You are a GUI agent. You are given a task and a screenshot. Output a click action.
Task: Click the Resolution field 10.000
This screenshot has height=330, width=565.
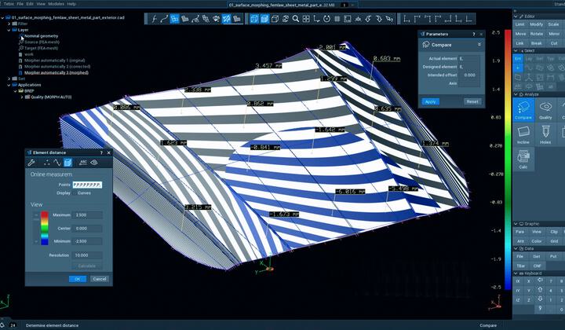(87, 255)
